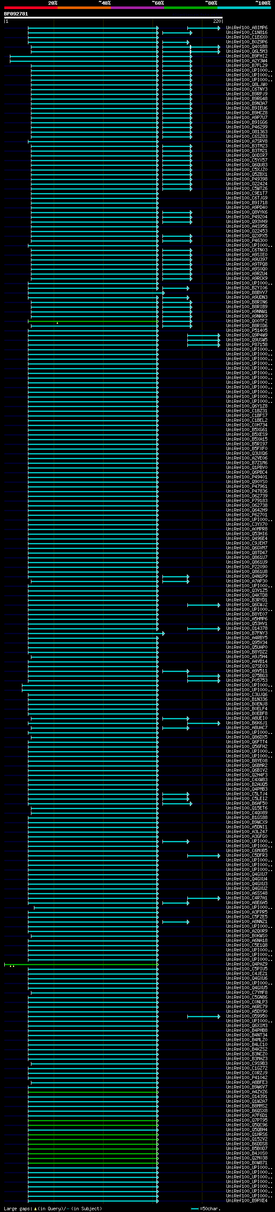This screenshot has height=1212, width=275.
Task: Select hit label UniRef100_A5HMP6
Action: 247,619
